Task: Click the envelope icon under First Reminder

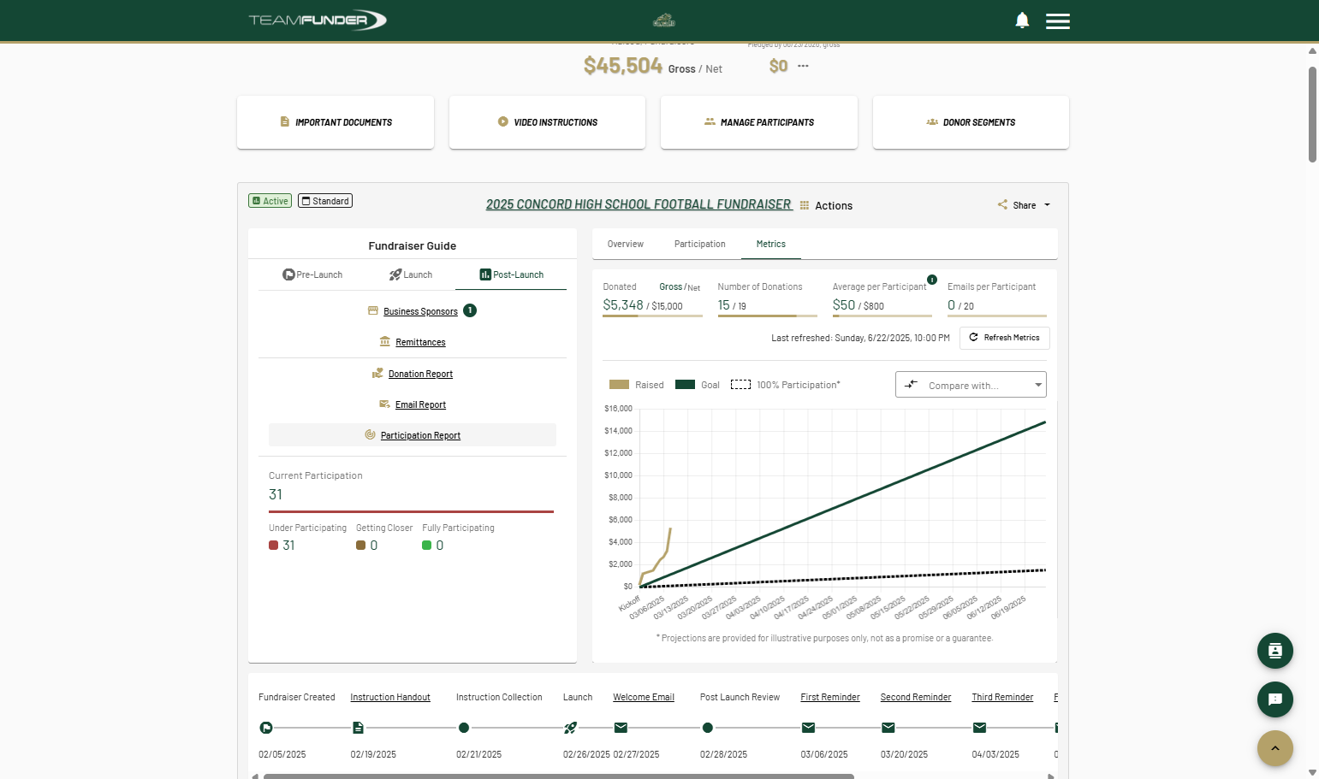Action: [808, 728]
